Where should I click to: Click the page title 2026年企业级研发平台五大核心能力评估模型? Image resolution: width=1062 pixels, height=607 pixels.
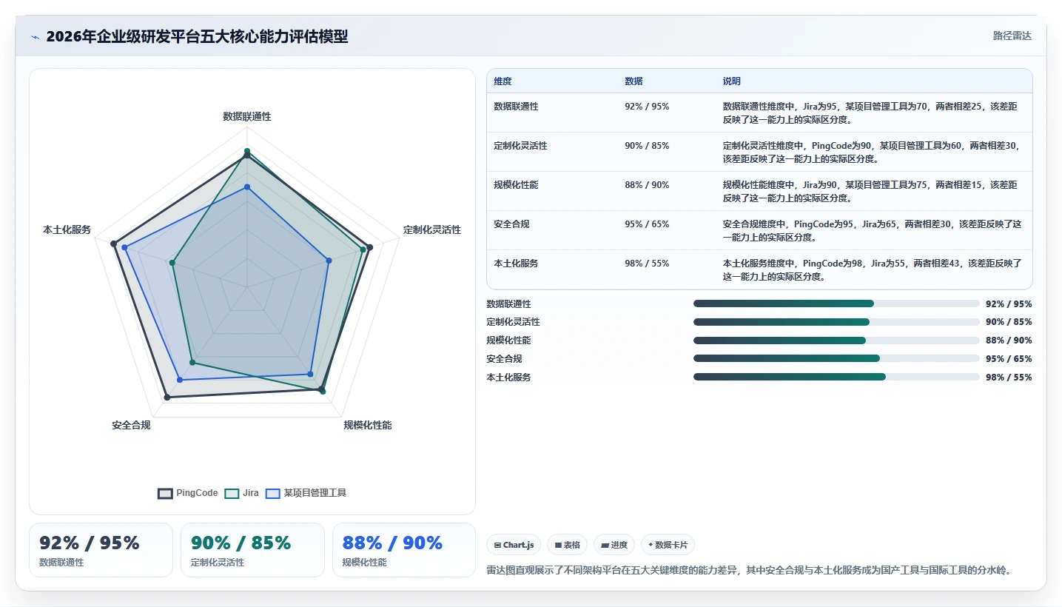tap(197, 36)
